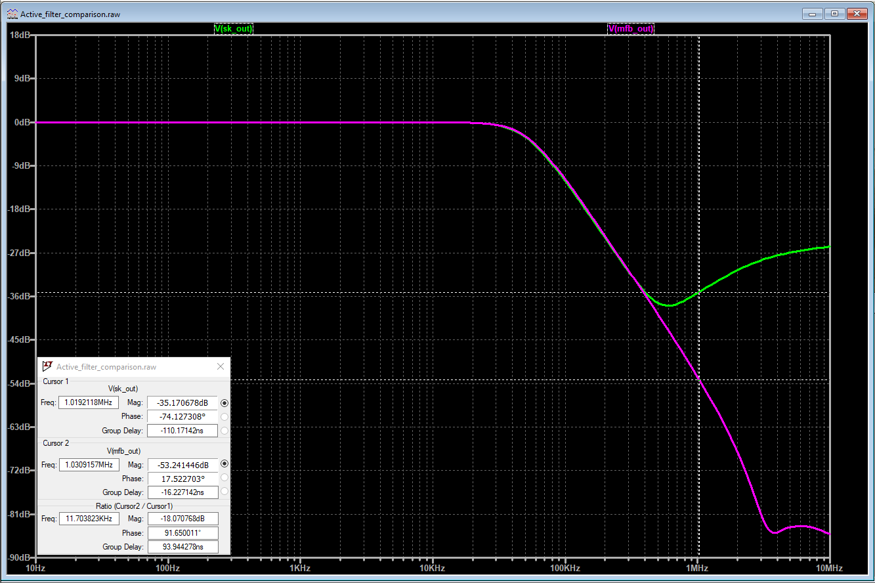Restore down the plot window

[x=834, y=13]
